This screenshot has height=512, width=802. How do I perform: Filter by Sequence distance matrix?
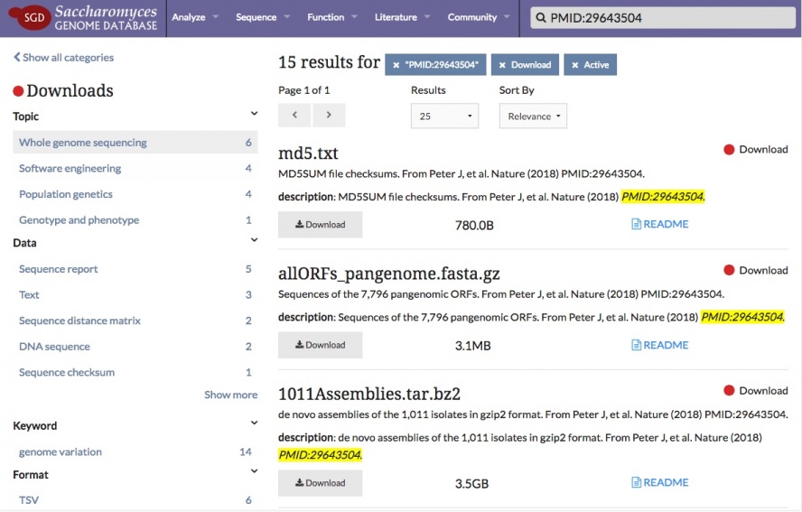(135, 321)
